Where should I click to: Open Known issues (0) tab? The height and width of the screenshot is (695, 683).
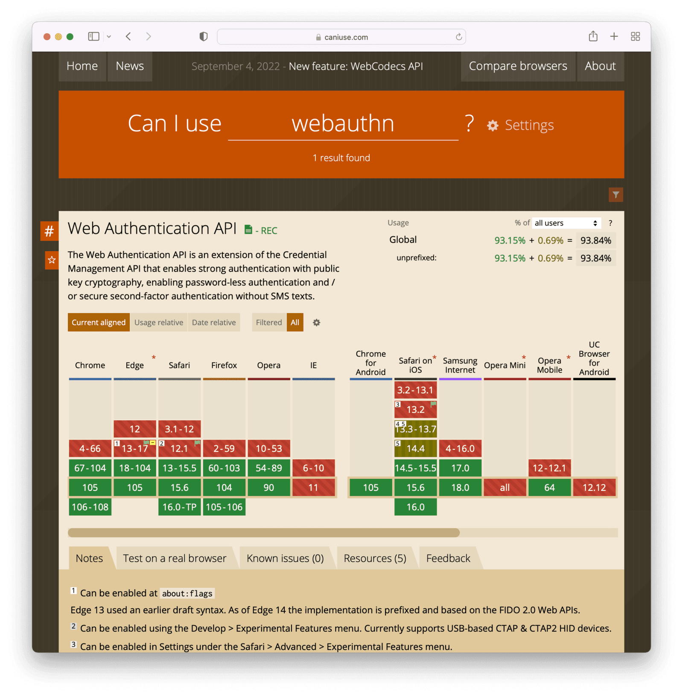tap(285, 558)
